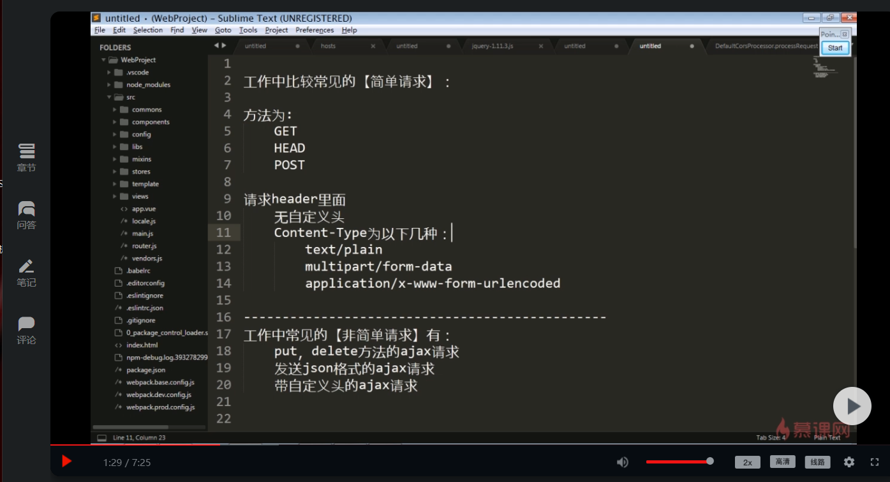The image size is (890, 482).
Task: Open the File menu
Action: [x=100, y=30]
